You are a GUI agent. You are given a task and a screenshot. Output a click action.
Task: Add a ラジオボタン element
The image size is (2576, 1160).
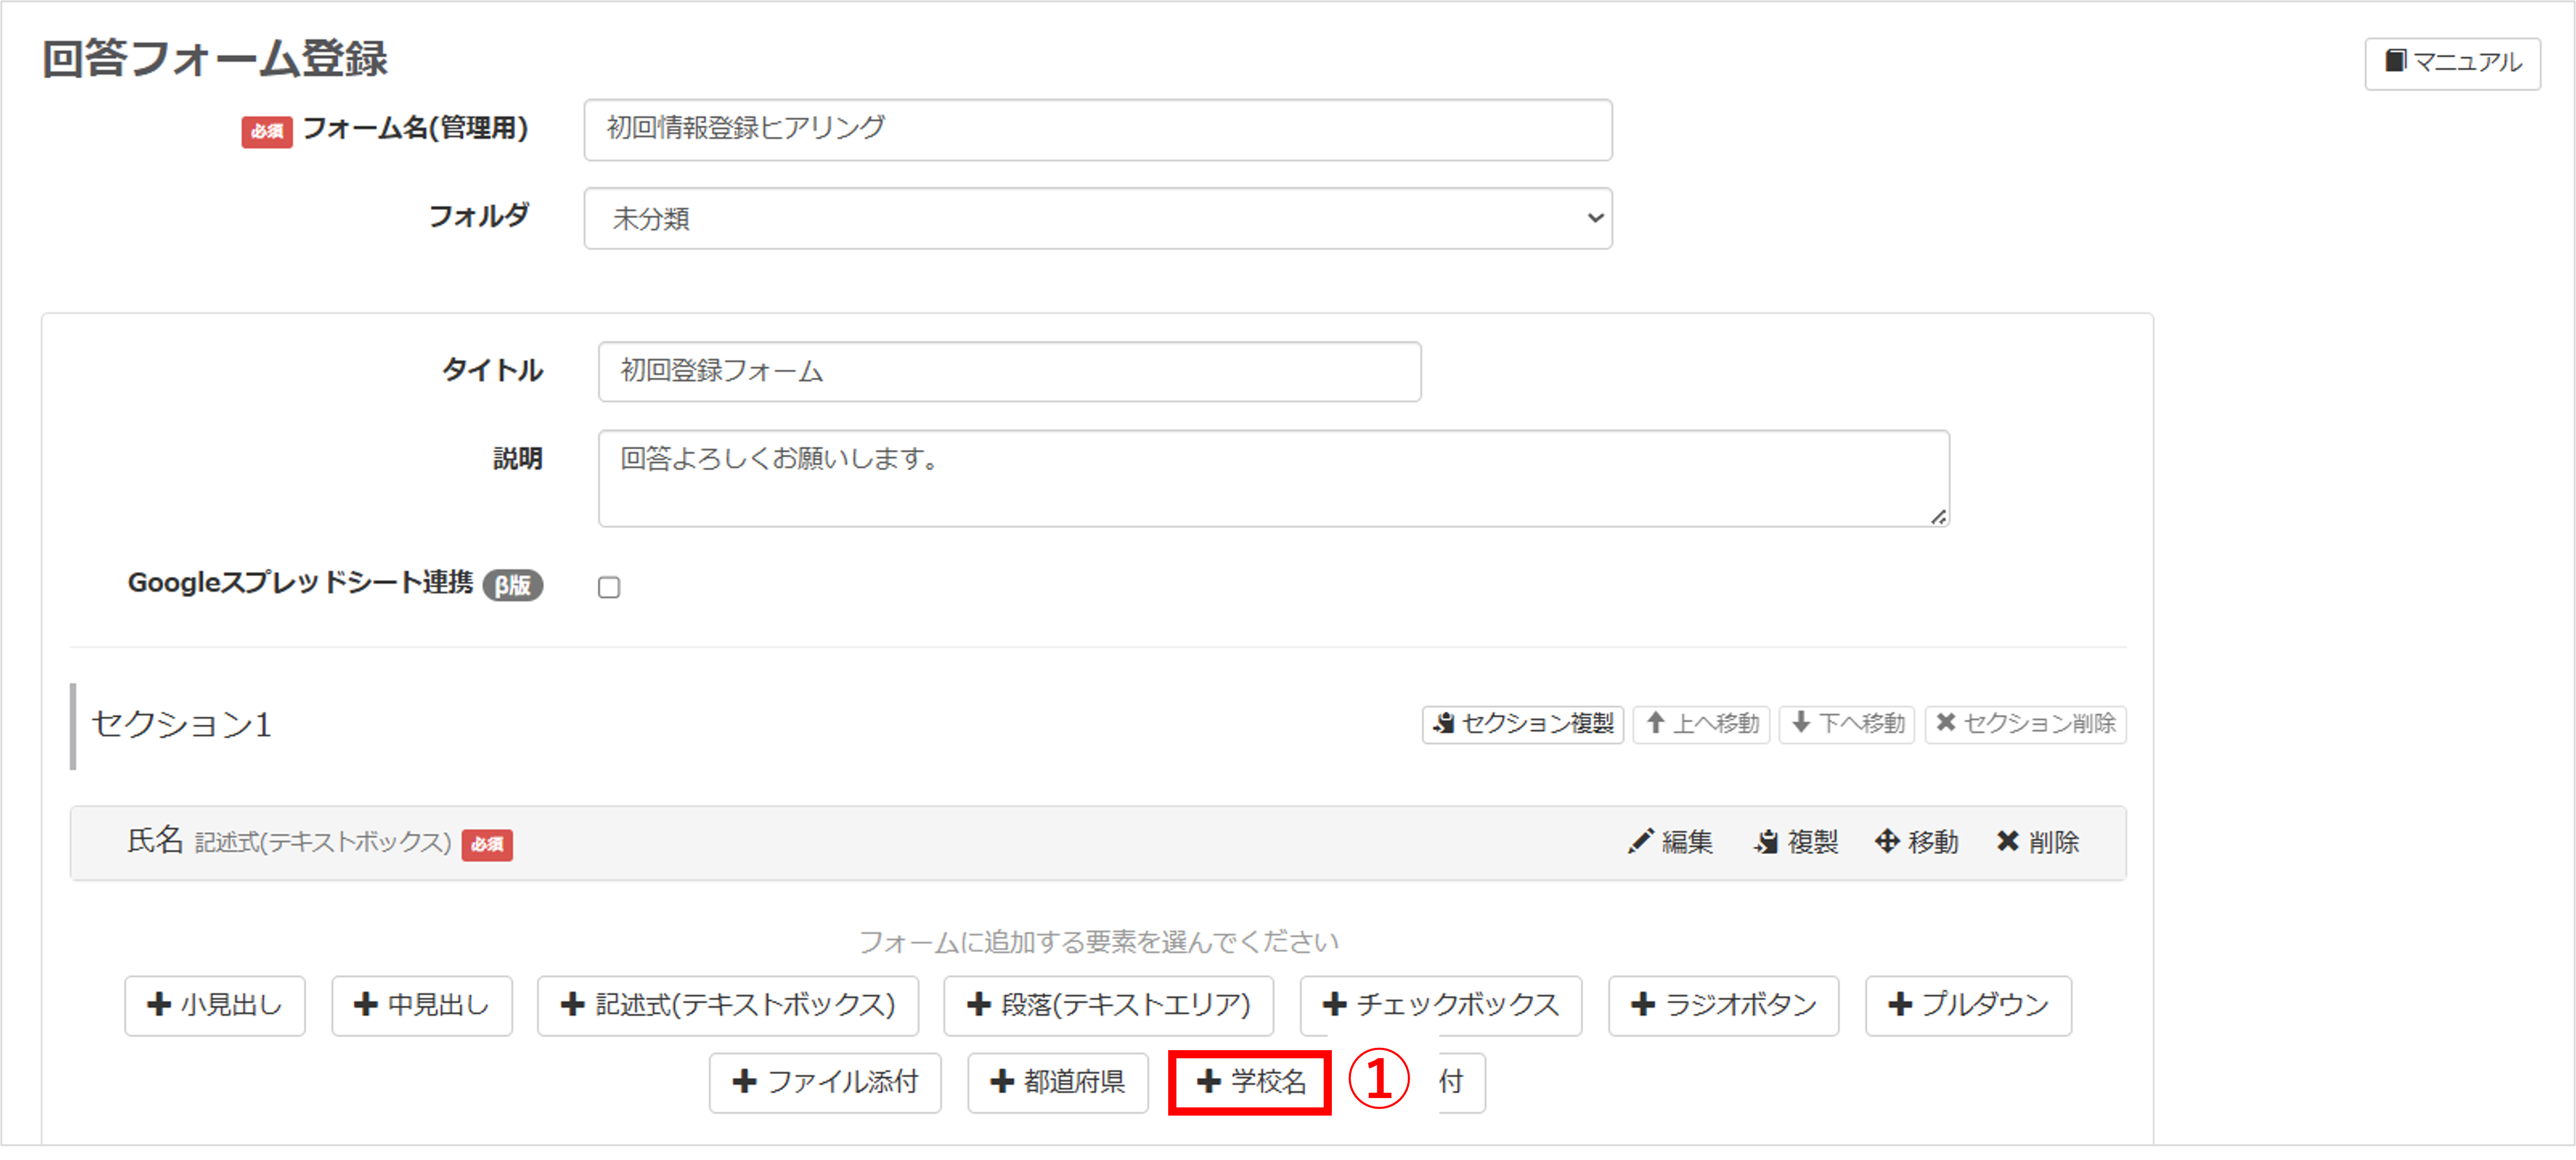pyautogui.click(x=1724, y=1005)
